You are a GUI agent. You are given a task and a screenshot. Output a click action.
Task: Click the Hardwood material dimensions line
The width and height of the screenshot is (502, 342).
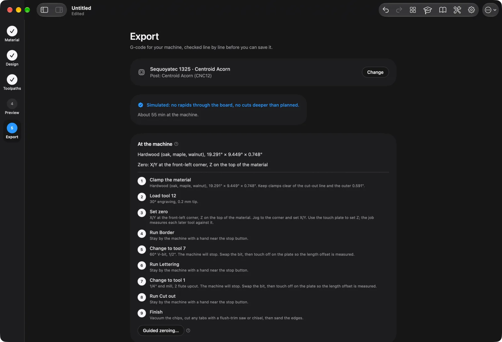click(200, 154)
